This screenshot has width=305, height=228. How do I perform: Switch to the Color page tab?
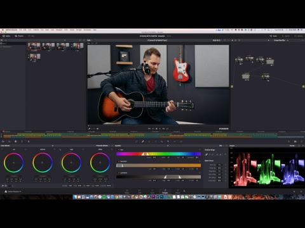(152, 191)
